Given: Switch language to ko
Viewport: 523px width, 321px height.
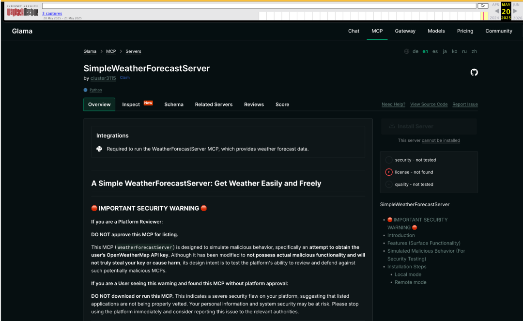Looking at the screenshot, I should coord(454,51).
